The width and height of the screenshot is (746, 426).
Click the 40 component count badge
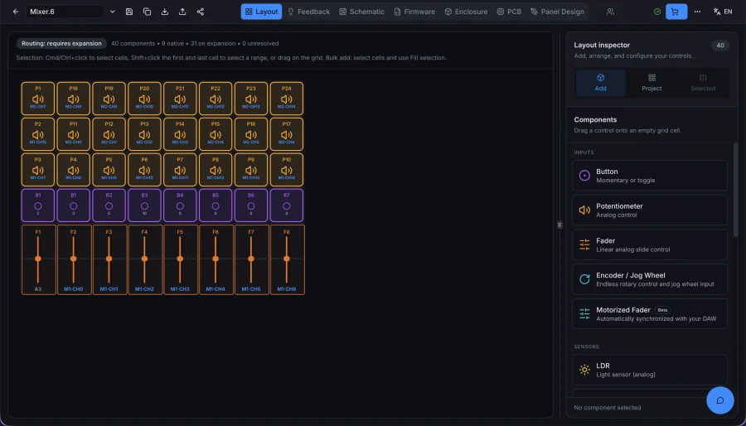(719, 45)
